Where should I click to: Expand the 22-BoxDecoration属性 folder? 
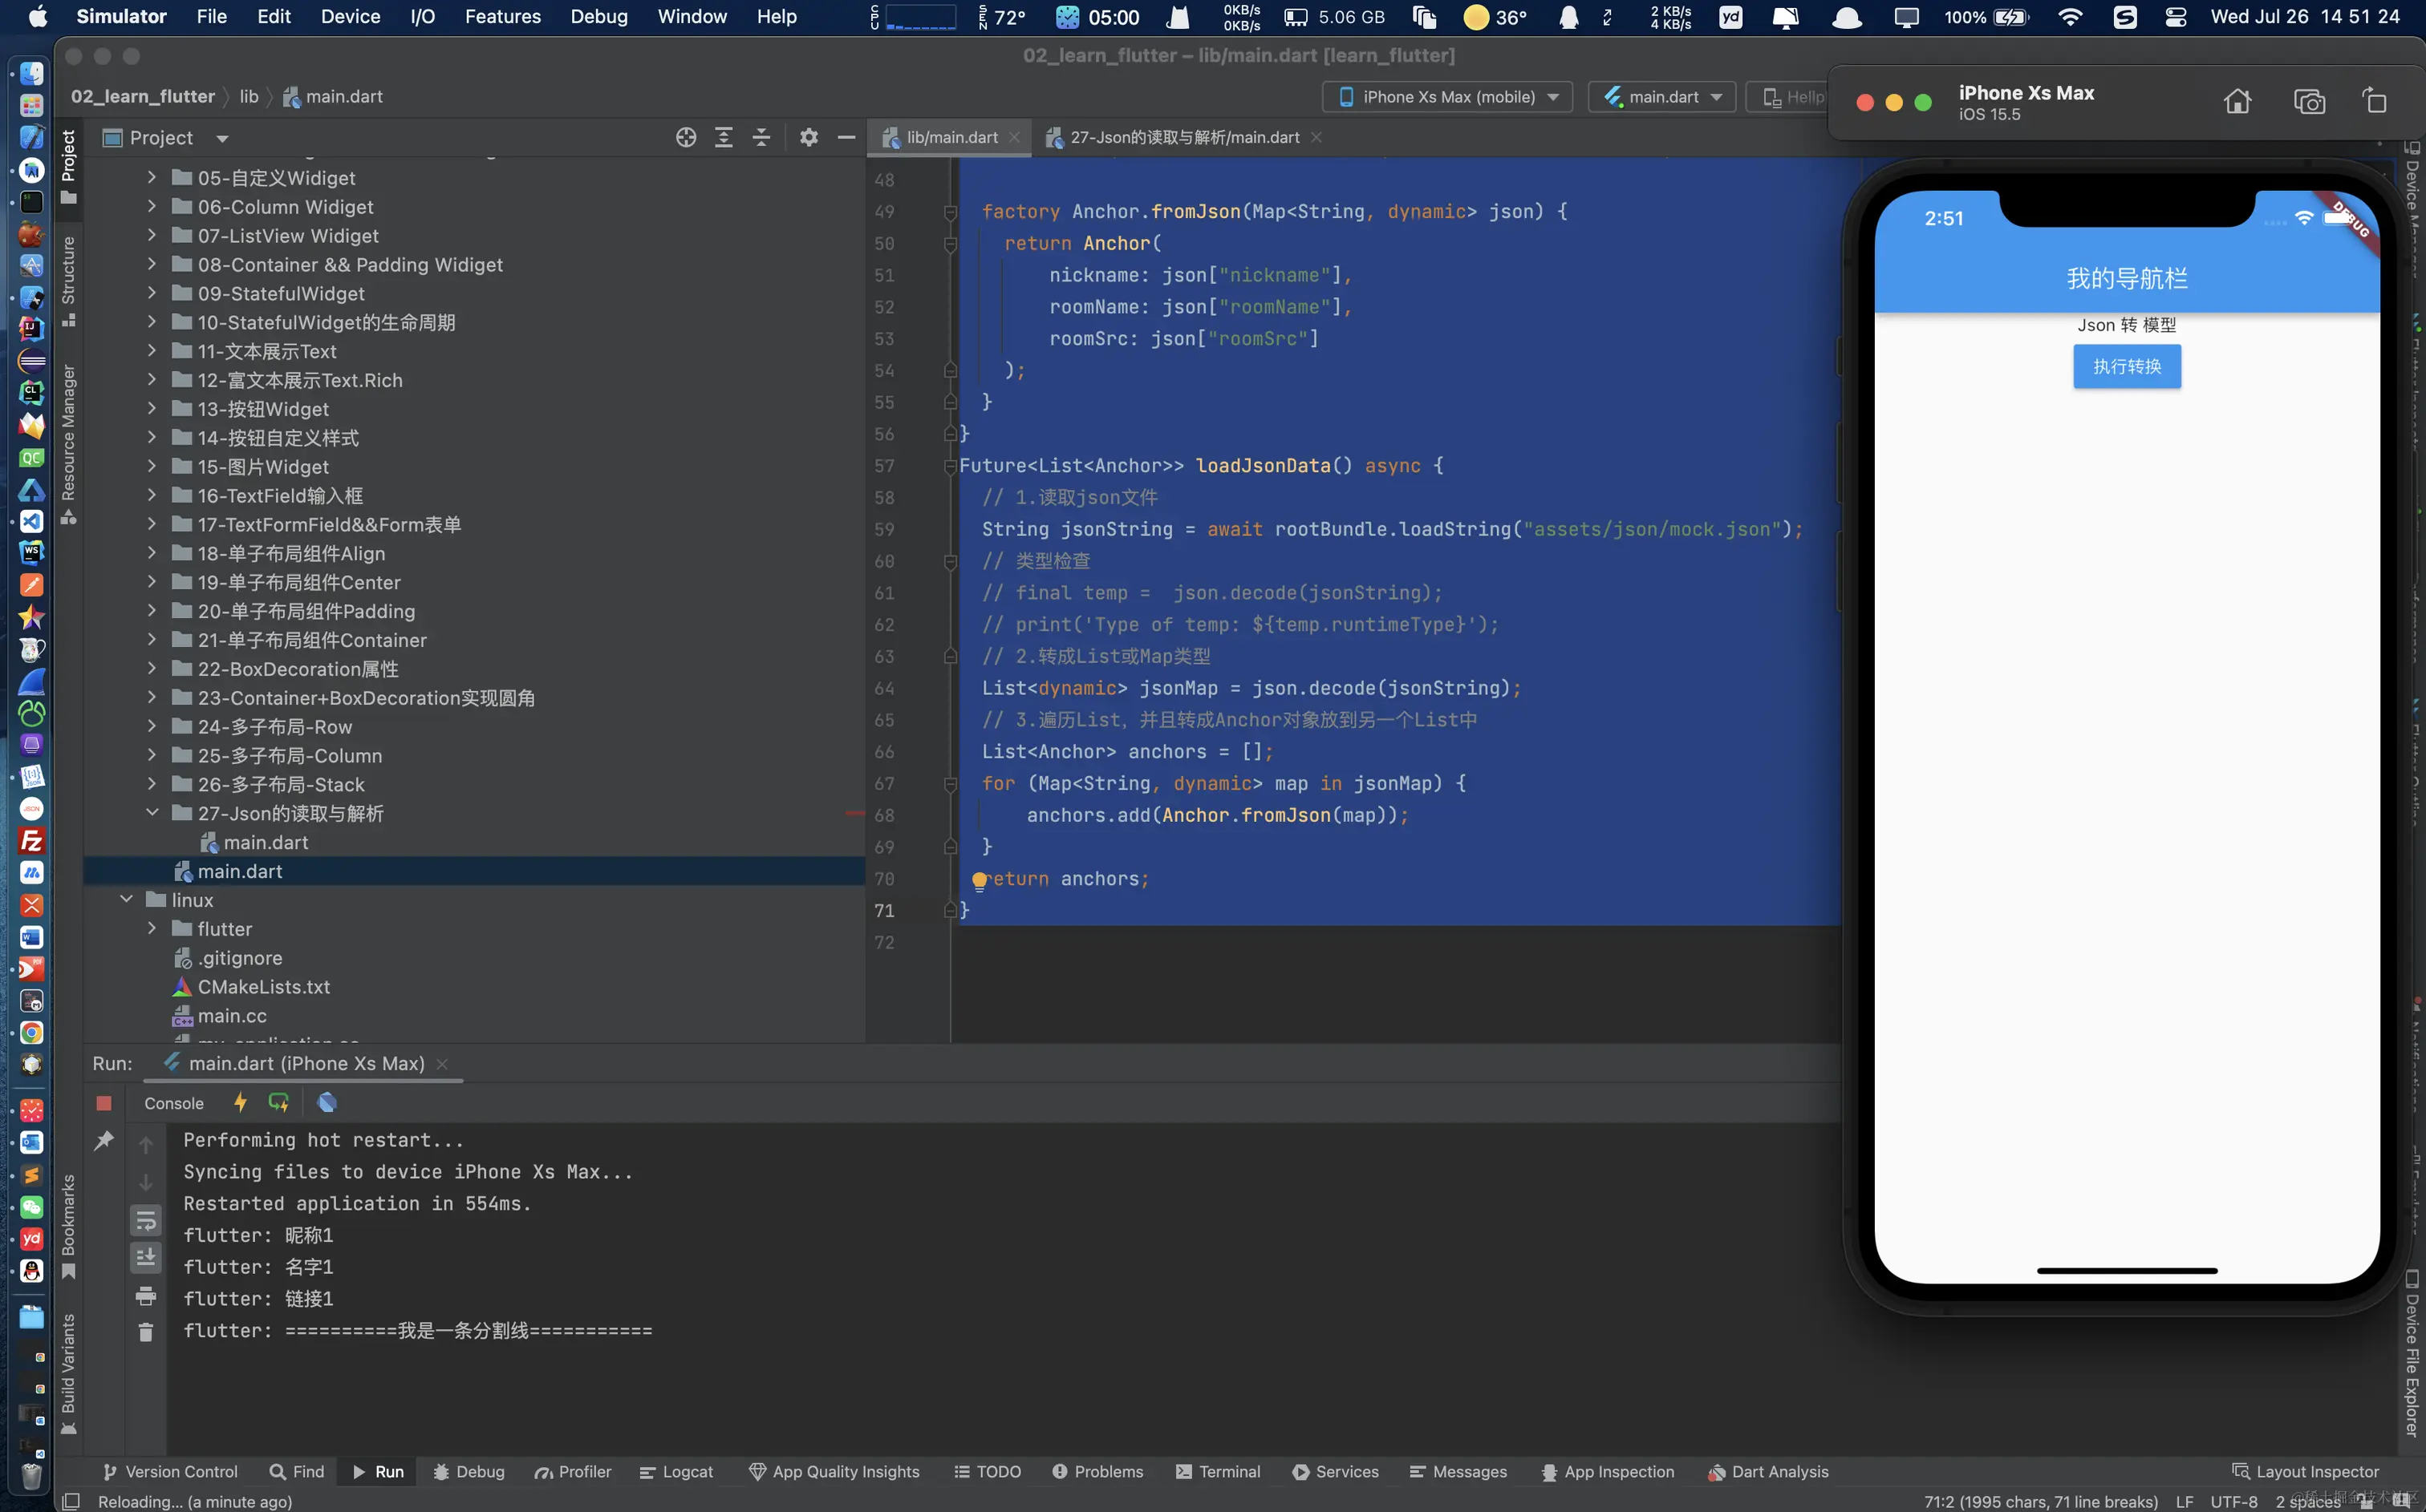[152, 668]
